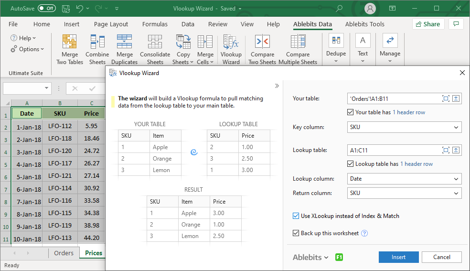
Task: Open the Ablebits menu in the wizard footer
Action: [310, 257]
